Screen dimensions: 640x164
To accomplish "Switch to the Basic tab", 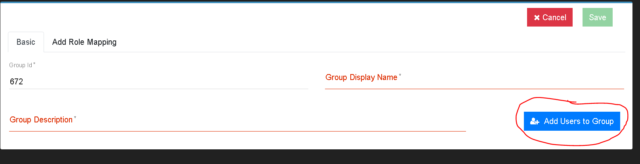I will 26,42.
